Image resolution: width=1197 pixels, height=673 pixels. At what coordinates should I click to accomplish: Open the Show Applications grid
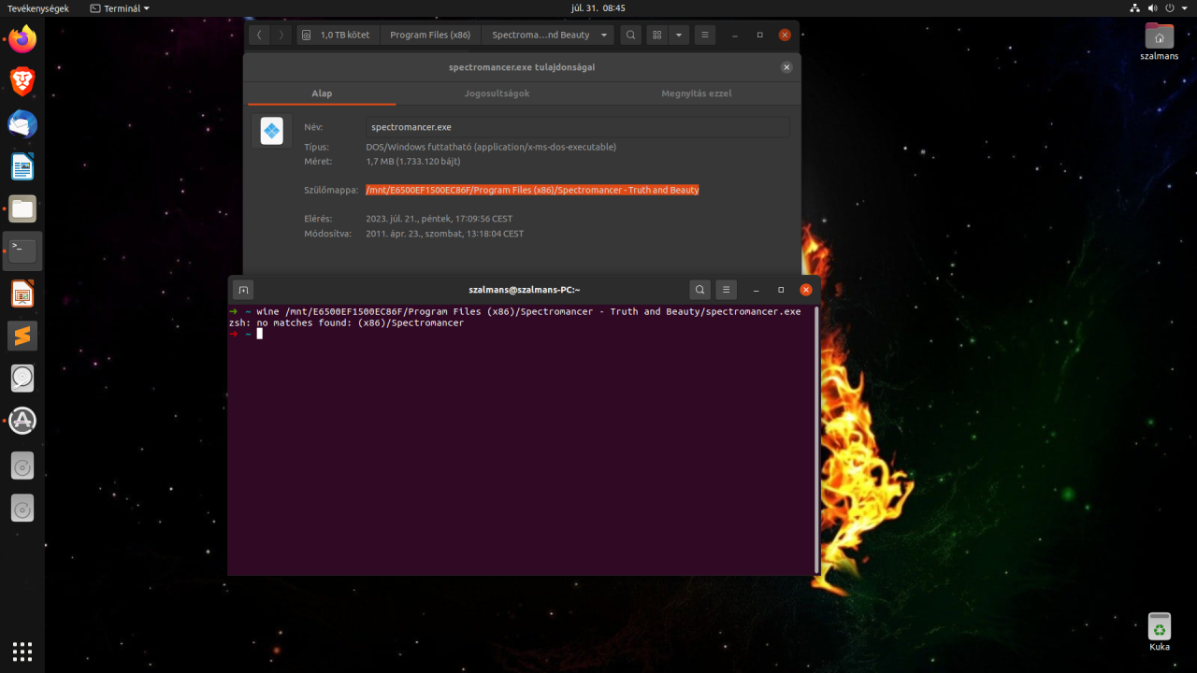[x=22, y=651]
